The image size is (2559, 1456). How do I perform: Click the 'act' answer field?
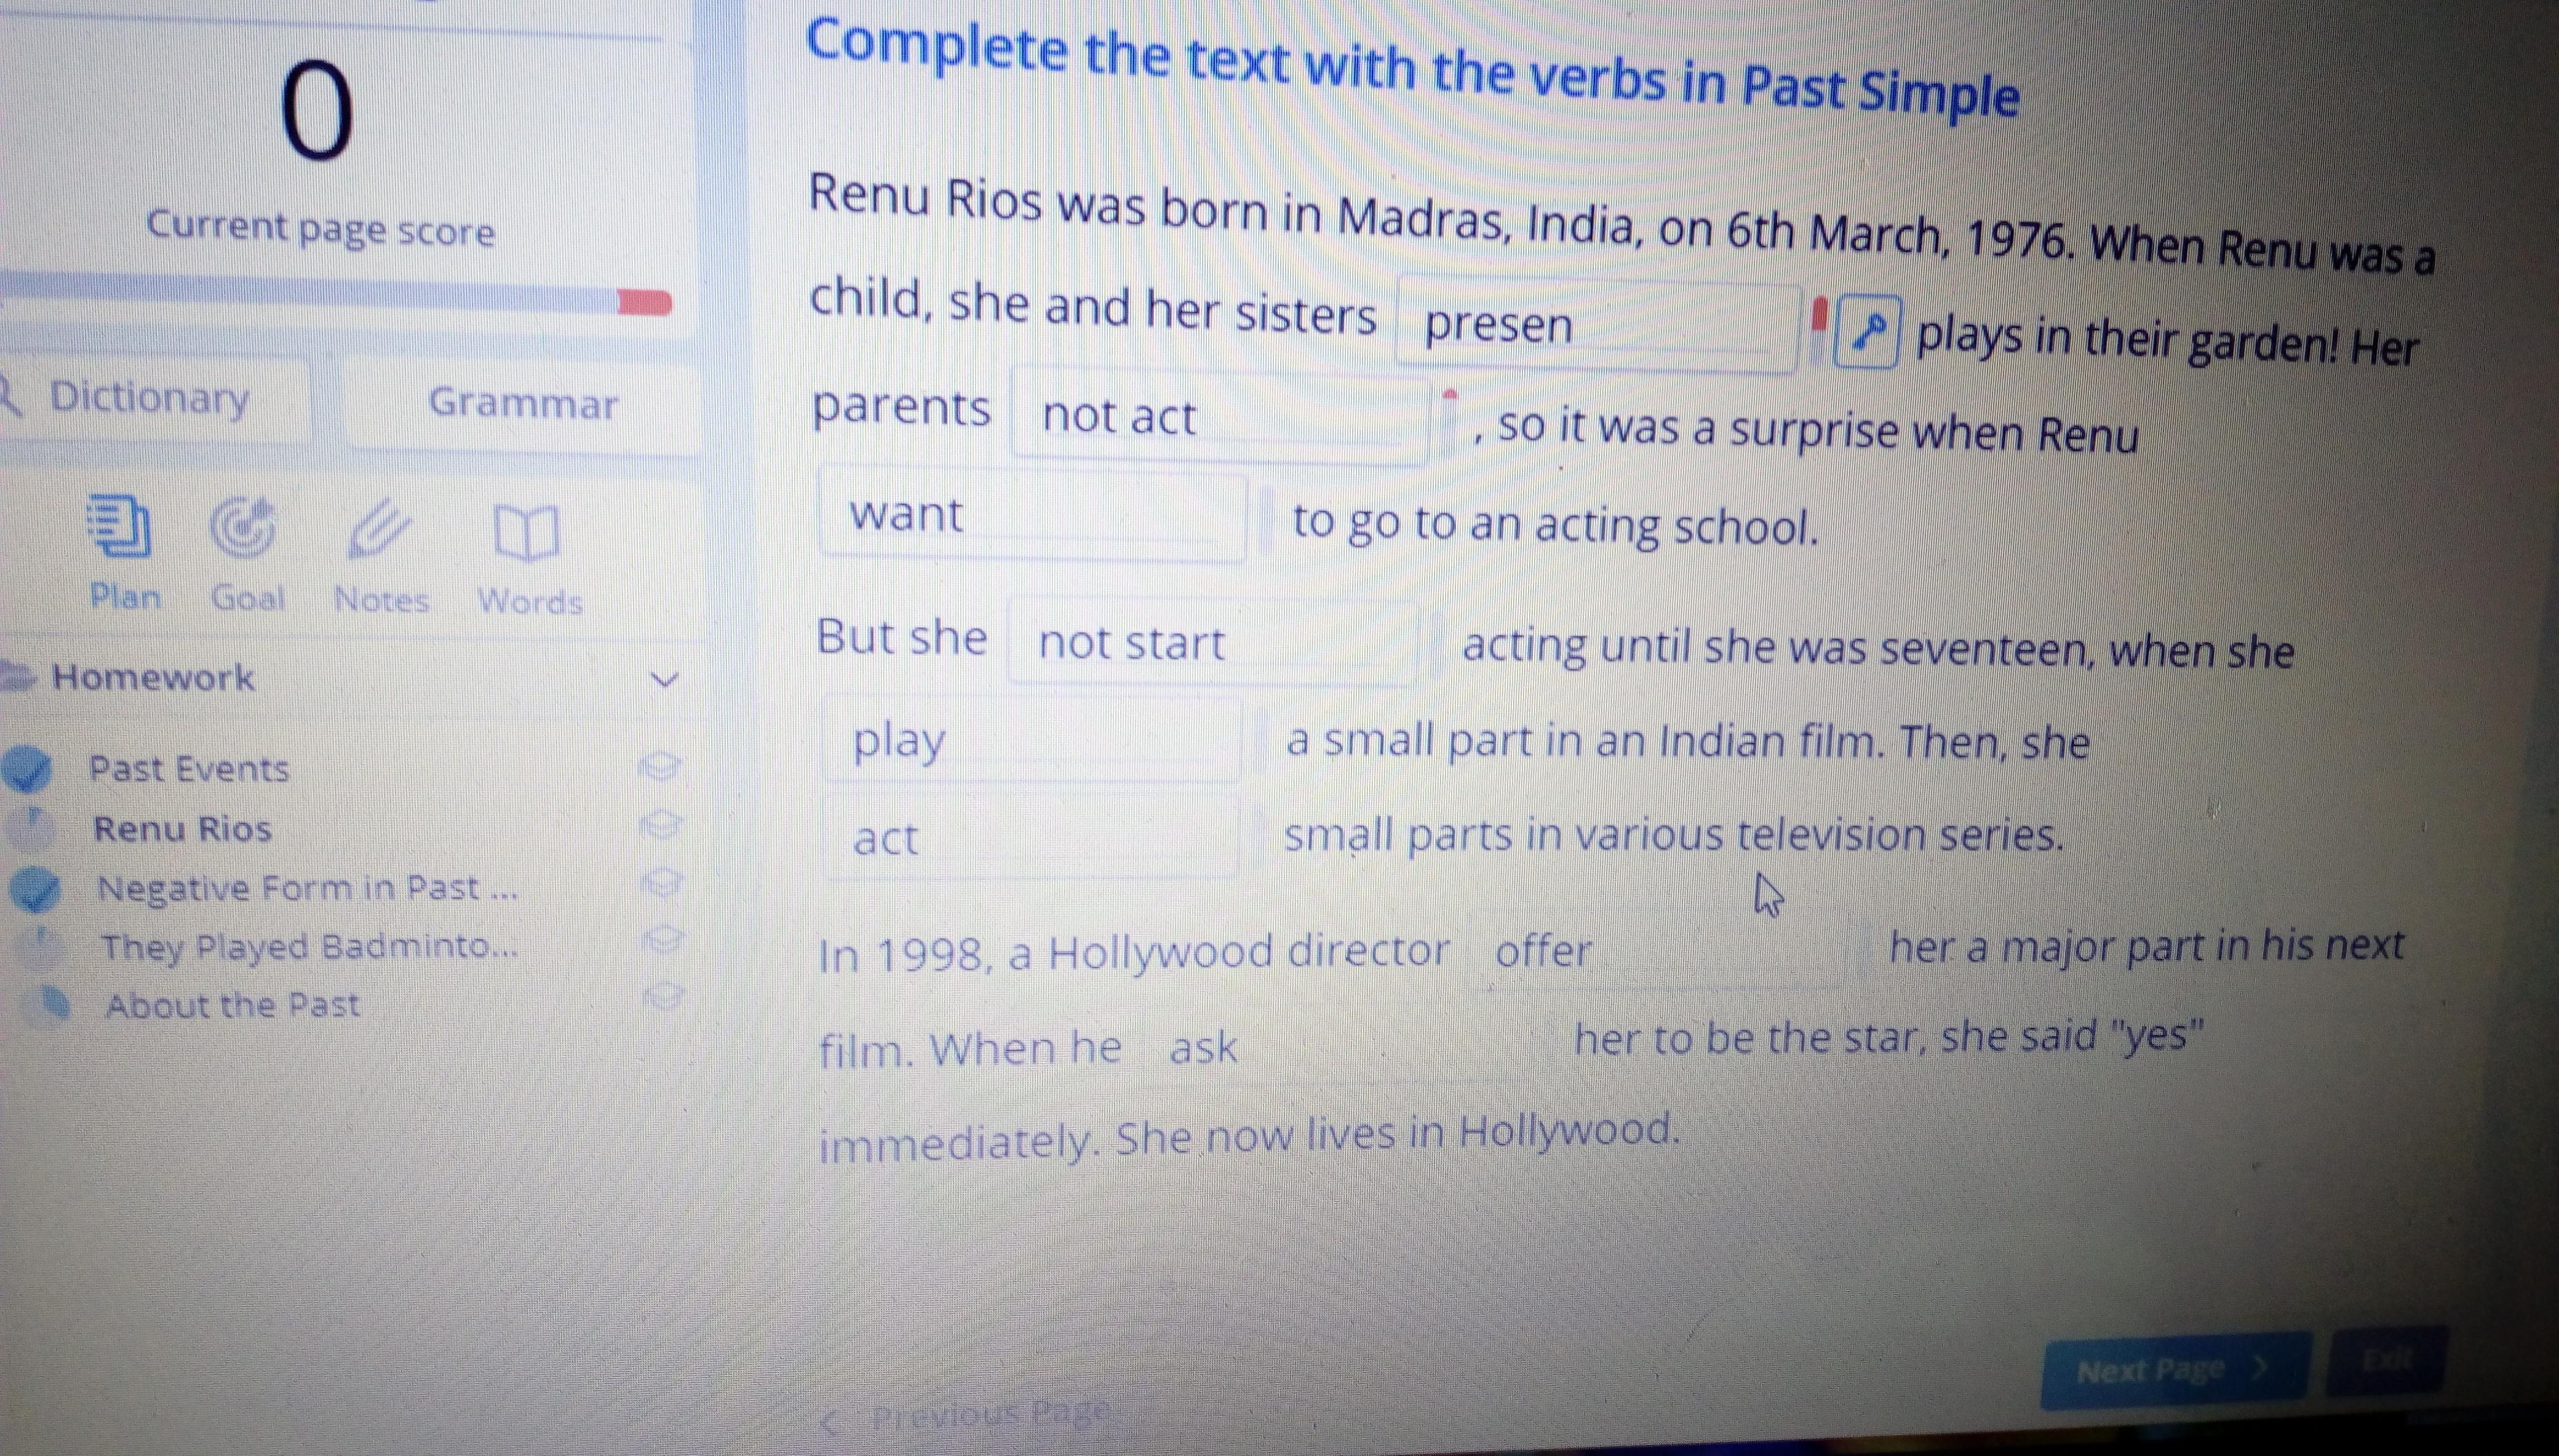pos(1030,836)
